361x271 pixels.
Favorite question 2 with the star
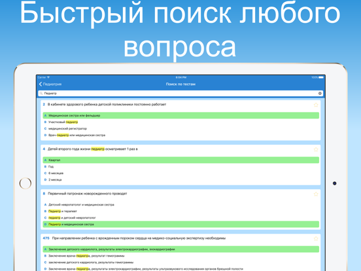click(x=316, y=105)
